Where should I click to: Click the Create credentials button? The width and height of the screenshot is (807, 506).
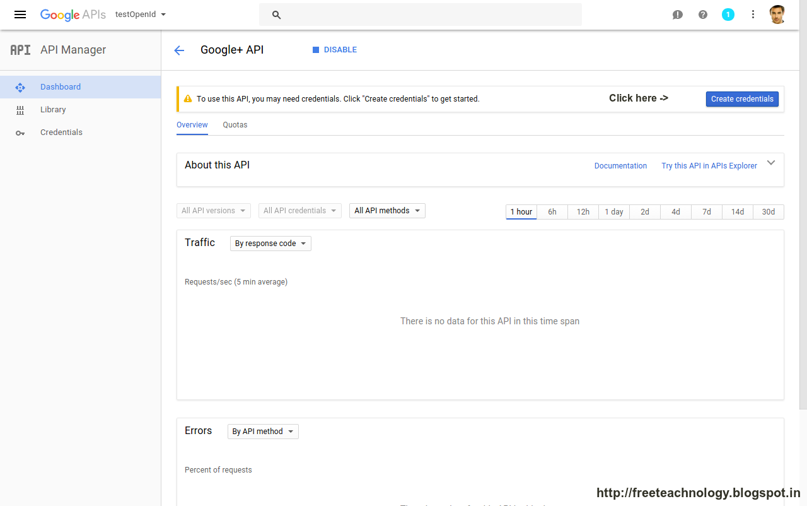coord(742,99)
